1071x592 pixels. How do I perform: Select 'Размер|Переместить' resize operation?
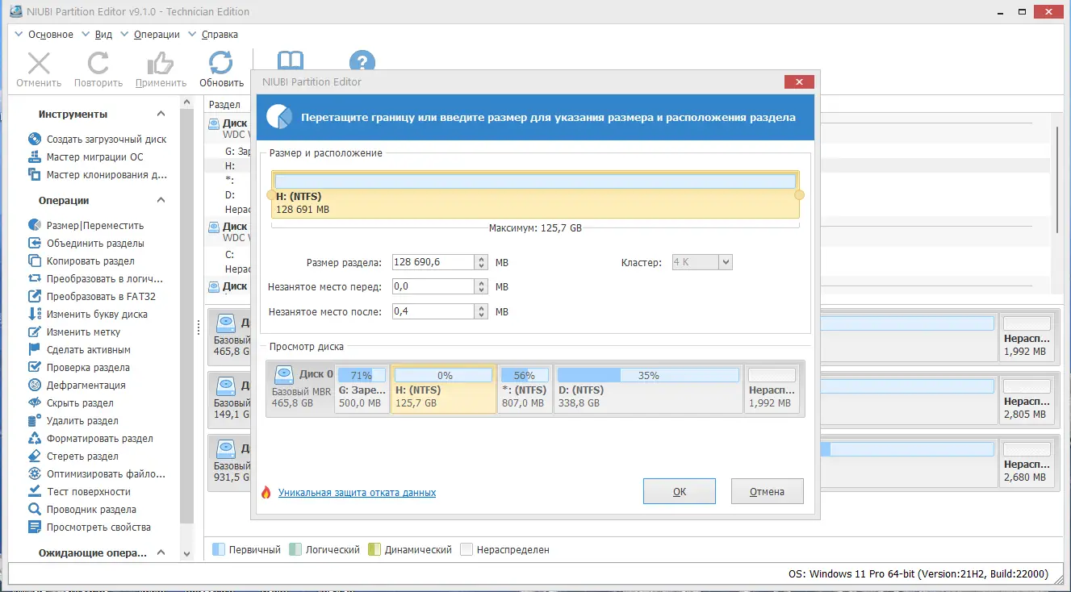[x=86, y=226]
